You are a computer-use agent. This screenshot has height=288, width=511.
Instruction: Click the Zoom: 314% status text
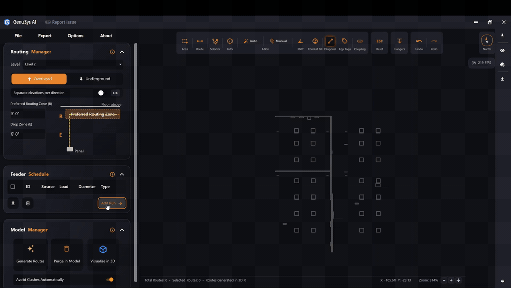[428, 280]
